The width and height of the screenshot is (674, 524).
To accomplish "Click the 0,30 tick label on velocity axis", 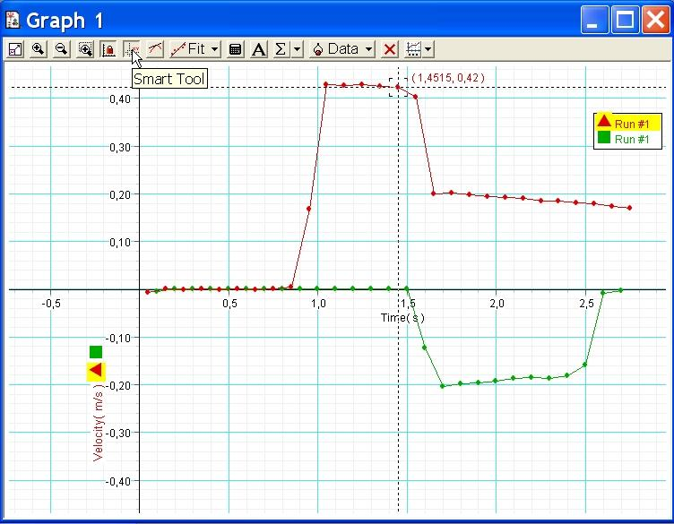I will click(x=119, y=147).
